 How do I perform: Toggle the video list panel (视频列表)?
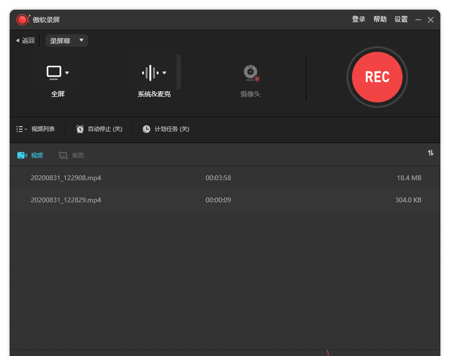[36, 129]
